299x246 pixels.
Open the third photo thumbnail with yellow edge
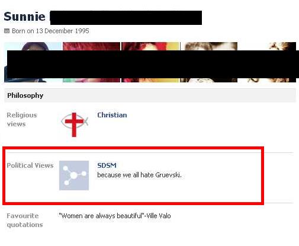tap(150, 62)
